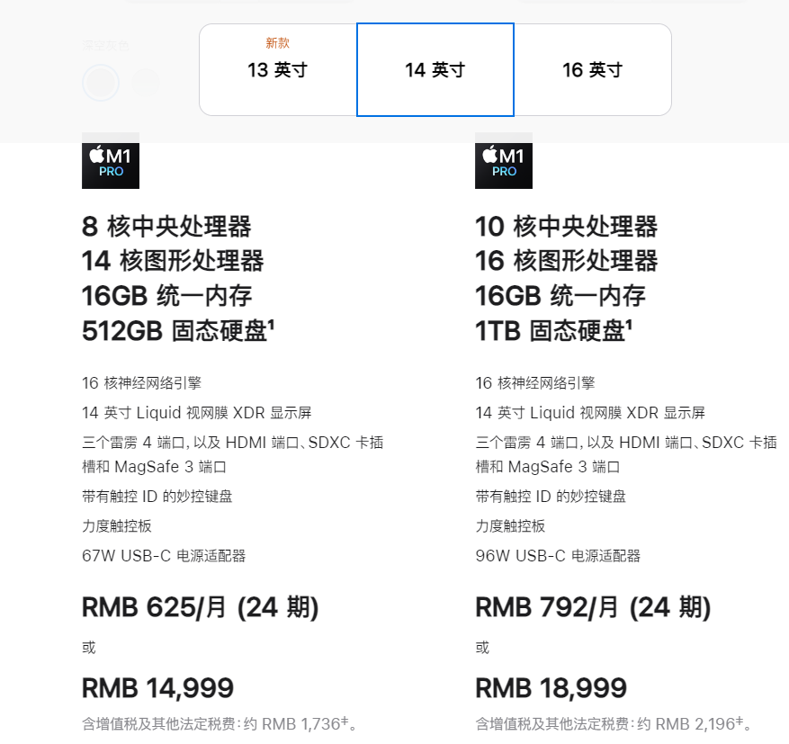Click the RMB 18,999 price
Image resolution: width=789 pixels, height=744 pixels.
click(551, 687)
